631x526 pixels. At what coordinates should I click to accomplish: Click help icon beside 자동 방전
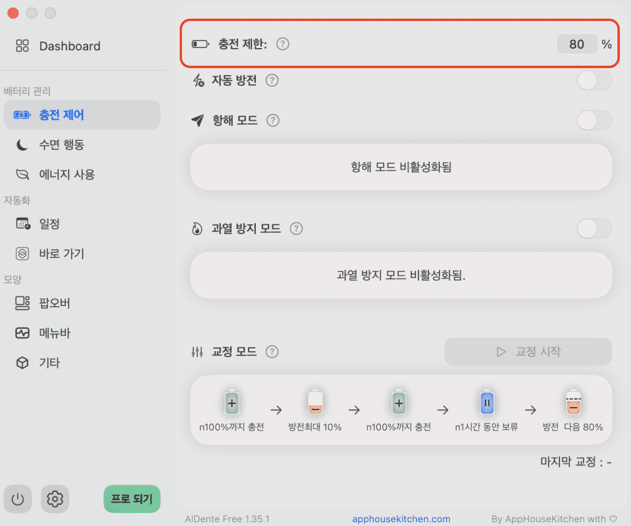coord(272,81)
